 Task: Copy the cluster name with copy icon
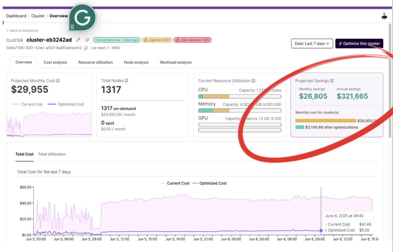(87, 40)
